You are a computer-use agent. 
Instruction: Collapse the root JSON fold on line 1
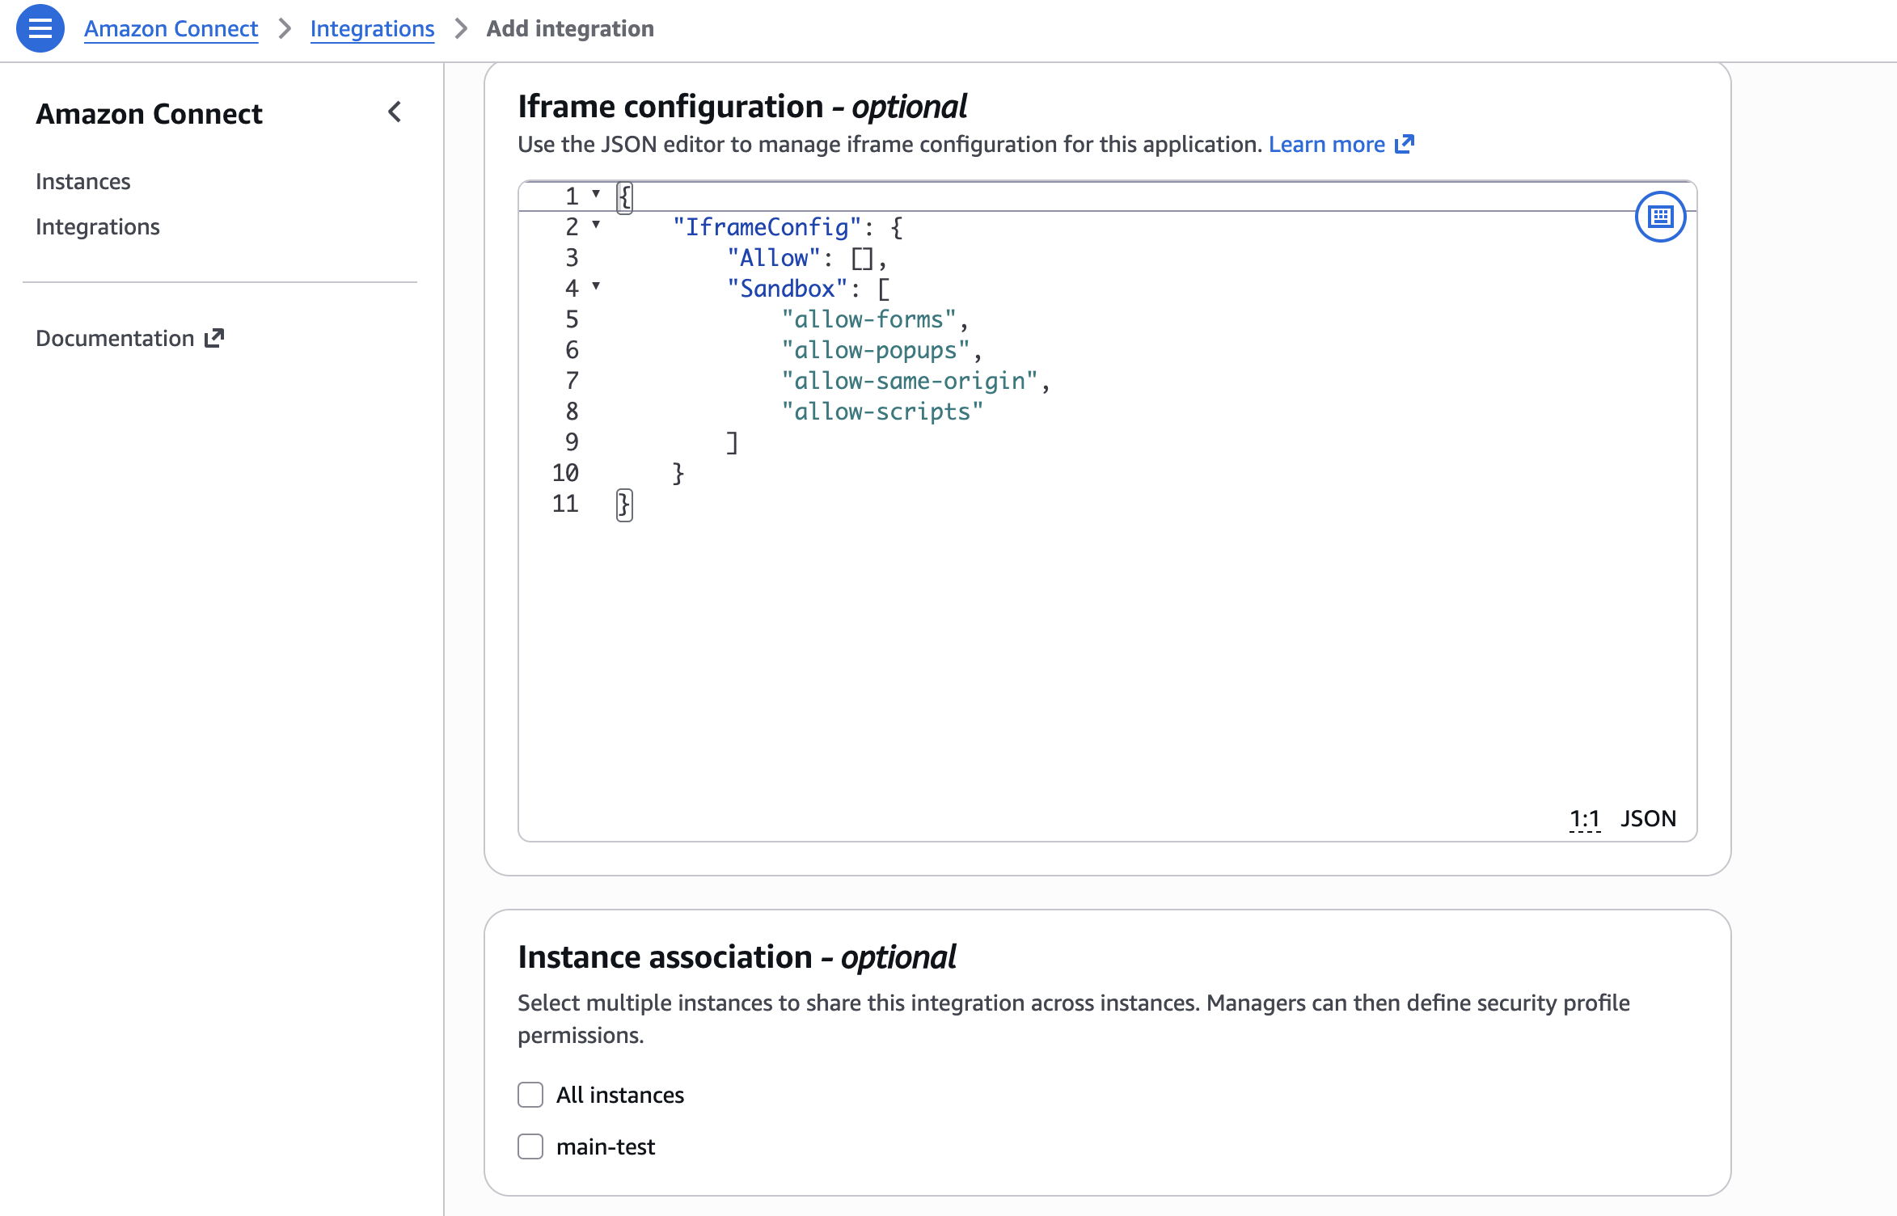point(596,194)
